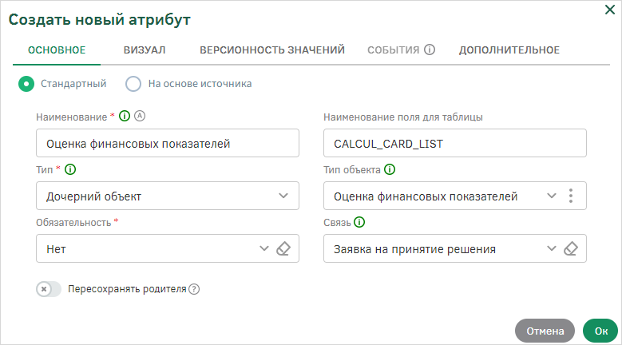Open three-dot menu in Тип объекта field
The width and height of the screenshot is (622, 345).
click(570, 196)
